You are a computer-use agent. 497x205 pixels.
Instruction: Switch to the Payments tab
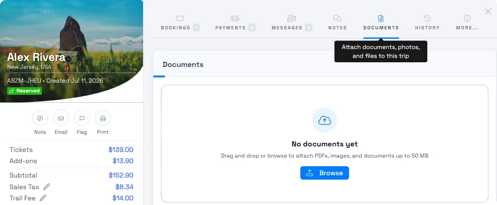click(235, 23)
